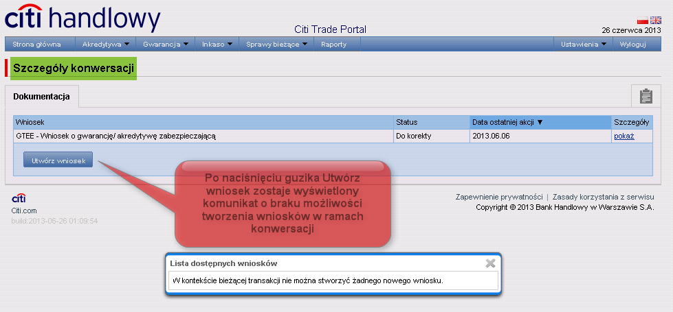The height and width of the screenshot is (312, 673).
Task: Expand the Ustawienia menu
Action: click(584, 44)
